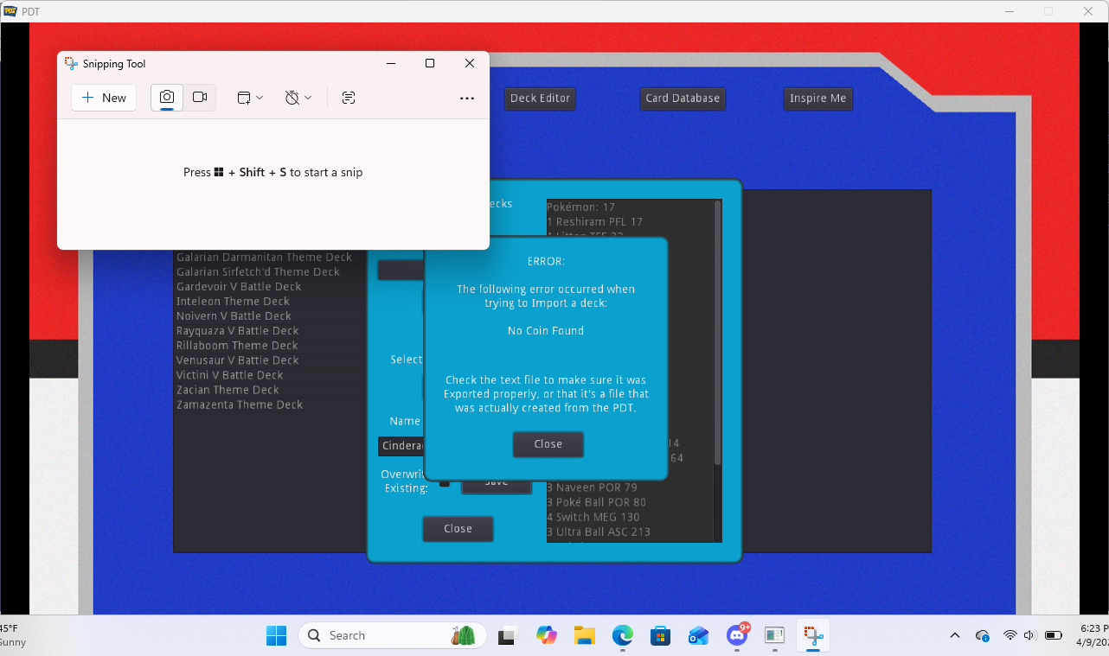Select the camera Snip mode in Snipping Tool
The width and height of the screenshot is (1109, 656).
167,98
